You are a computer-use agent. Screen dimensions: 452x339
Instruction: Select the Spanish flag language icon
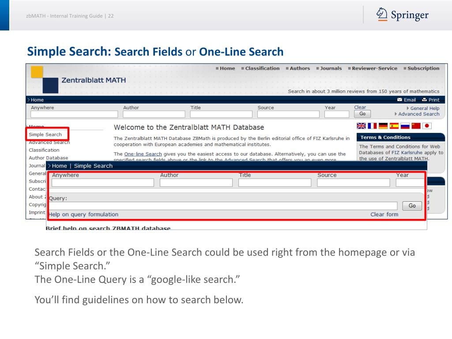pyautogui.click(x=394, y=126)
